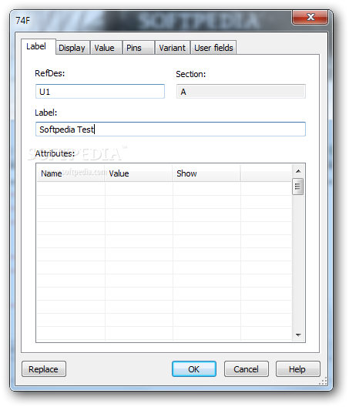
Task: Click the Value column header in Attributes
Action: (x=139, y=173)
